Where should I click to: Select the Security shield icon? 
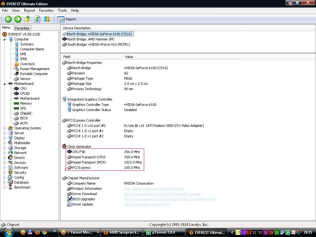coord(10,173)
